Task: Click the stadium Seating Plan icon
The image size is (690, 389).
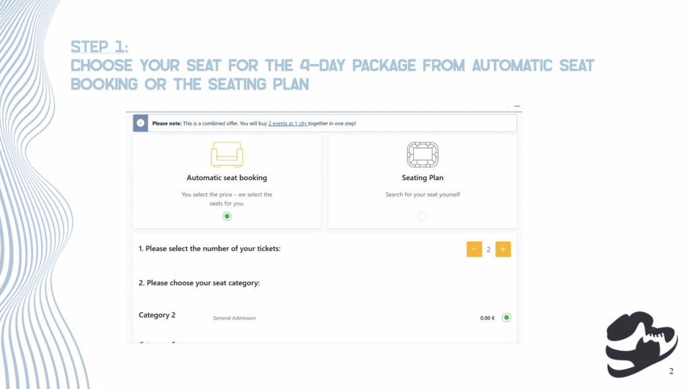Action: [x=422, y=154]
